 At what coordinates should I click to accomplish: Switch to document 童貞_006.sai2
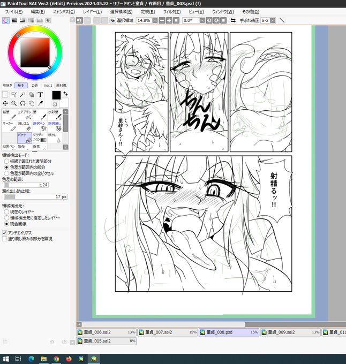point(107,332)
